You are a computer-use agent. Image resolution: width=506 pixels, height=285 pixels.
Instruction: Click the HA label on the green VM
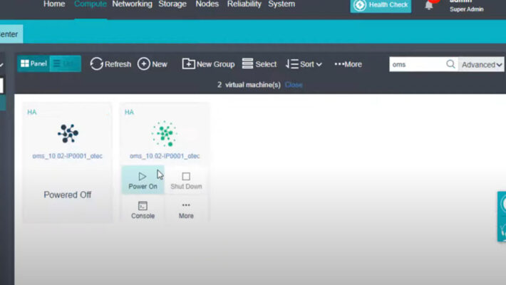pyautogui.click(x=129, y=112)
